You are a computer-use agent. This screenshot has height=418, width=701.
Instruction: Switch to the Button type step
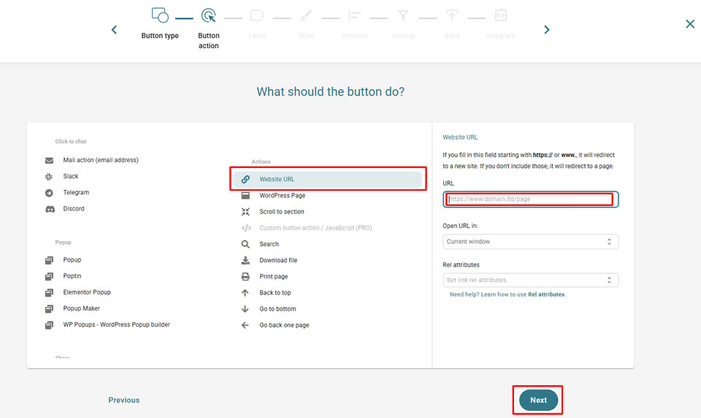click(x=160, y=23)
